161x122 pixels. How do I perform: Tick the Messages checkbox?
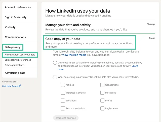point(102,93)
